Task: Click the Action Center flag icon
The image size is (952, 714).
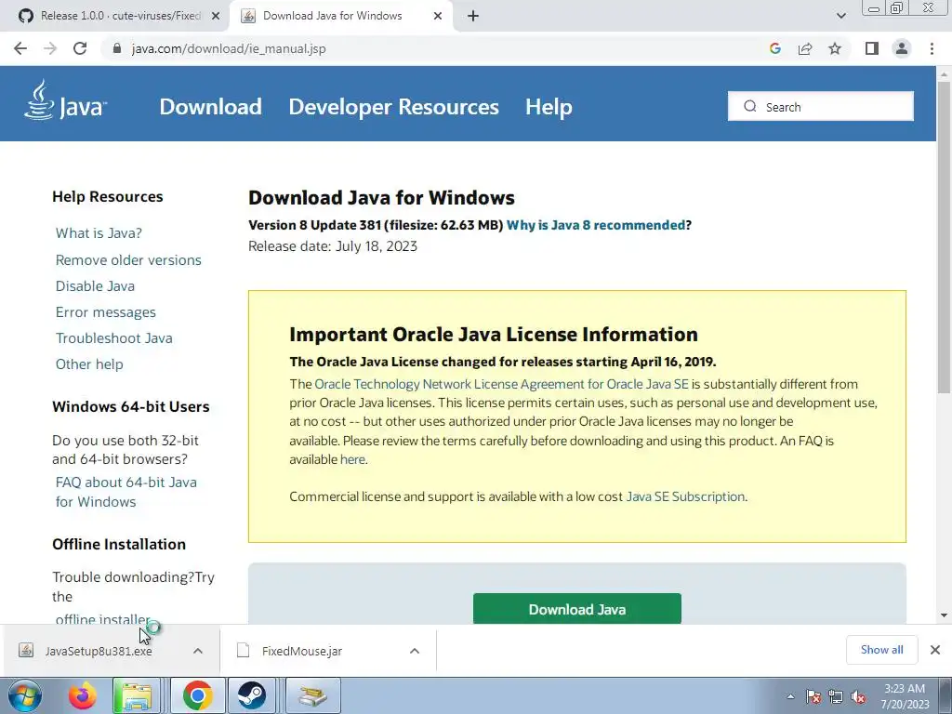Action: [813, 696]
